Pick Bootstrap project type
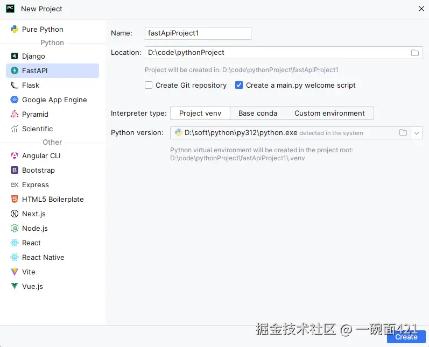 click(x=53, y=170)
